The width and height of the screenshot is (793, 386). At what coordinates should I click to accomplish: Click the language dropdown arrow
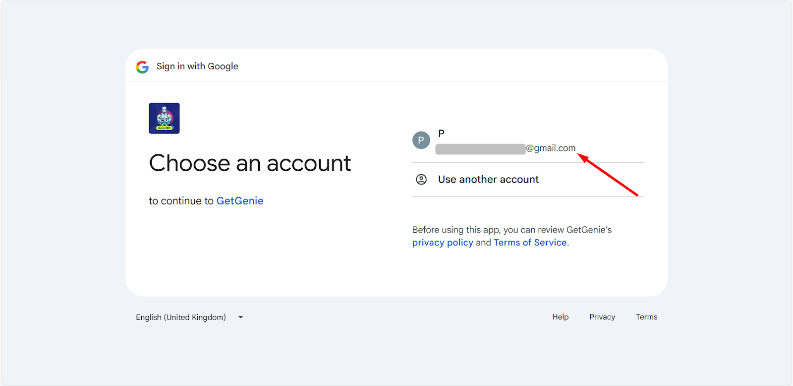[241, 317]
